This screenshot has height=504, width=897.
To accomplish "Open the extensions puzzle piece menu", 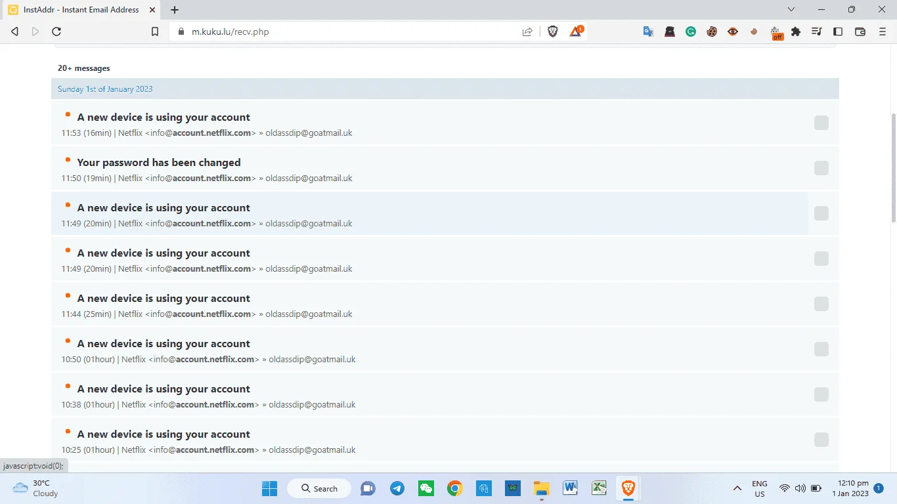I will click(796, 31).
